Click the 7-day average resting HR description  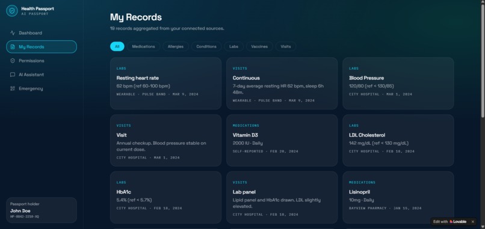279,89
